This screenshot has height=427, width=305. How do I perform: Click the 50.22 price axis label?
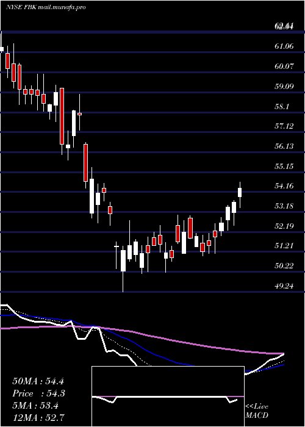click(284, 266)
